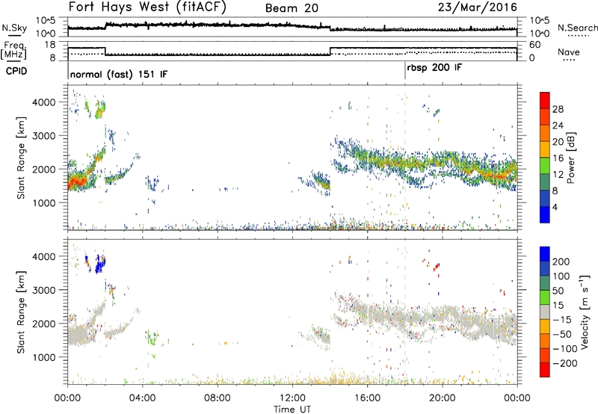This screenshot has width=598, height=414.
Task: Click the 'Velocity [m s-1]' colorbar label
Action: coord(585,312)
